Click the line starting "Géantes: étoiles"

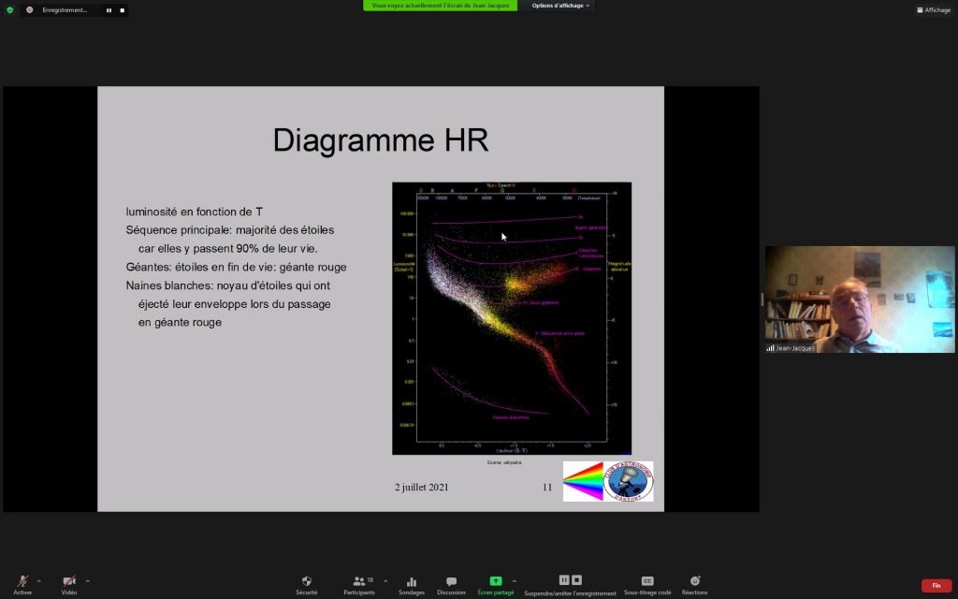pyautogui.click(x=236, y=267)
